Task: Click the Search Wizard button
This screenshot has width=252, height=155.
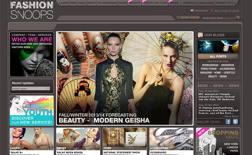Action: (x=188, y=18)
